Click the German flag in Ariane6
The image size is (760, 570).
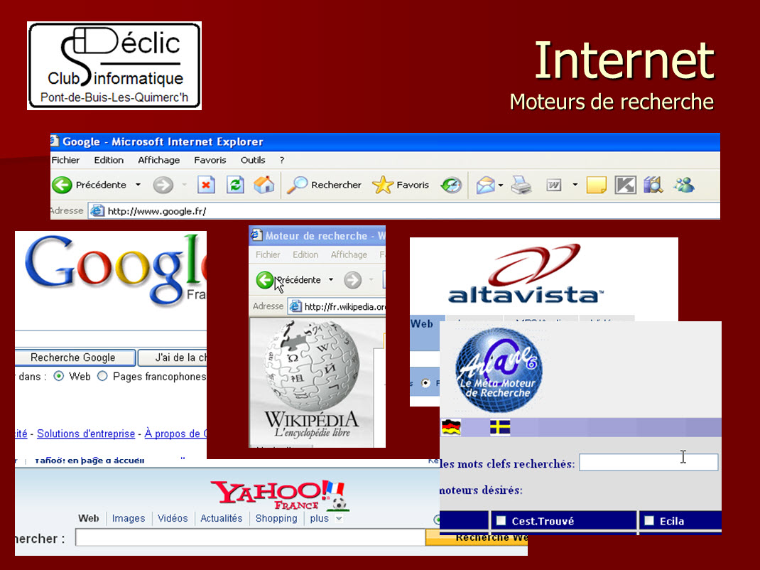[451, 427]
